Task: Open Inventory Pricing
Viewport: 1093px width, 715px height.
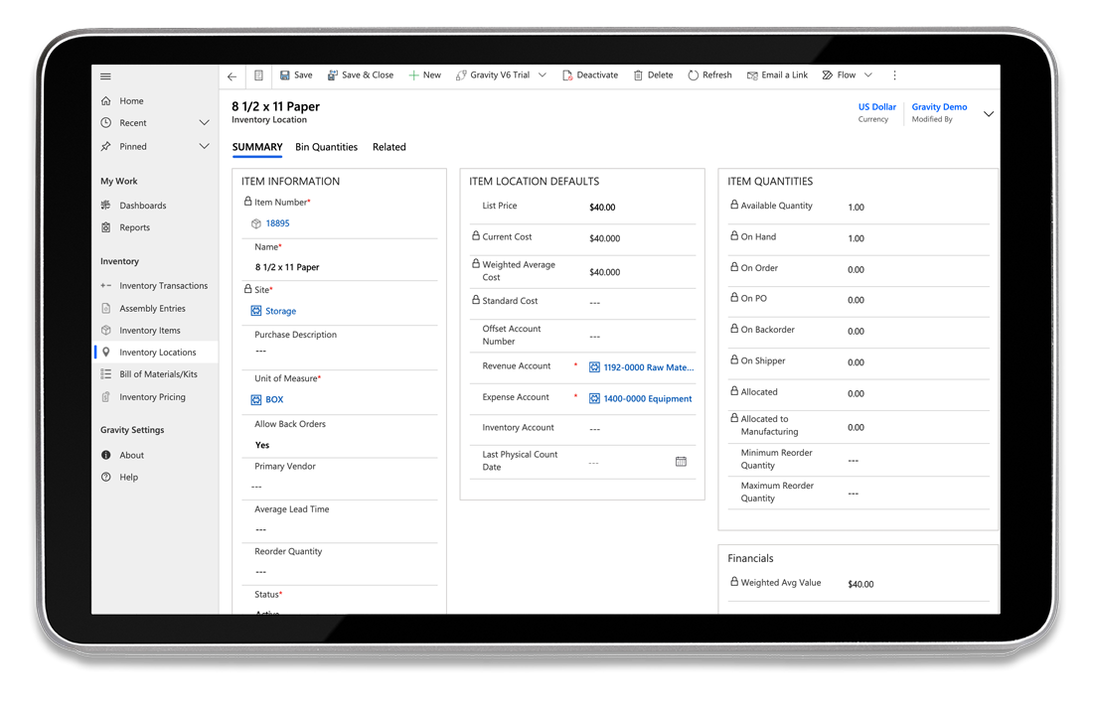Action: [x=152, y=397]
